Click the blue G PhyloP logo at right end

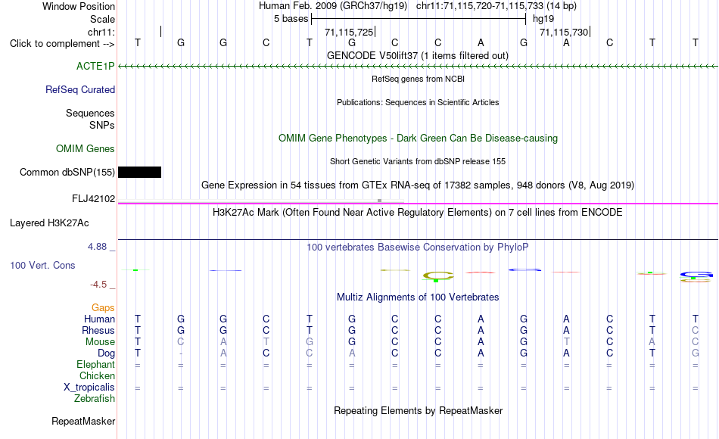coord(696,275)
